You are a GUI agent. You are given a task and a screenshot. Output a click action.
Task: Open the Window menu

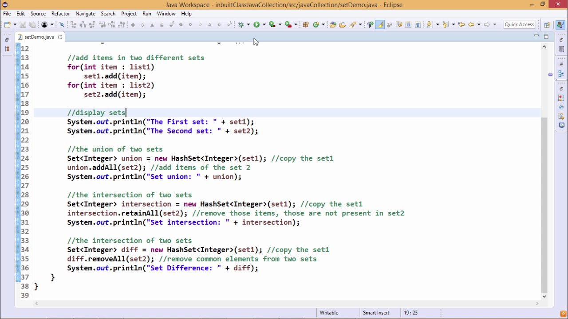[x=166, y=14]
